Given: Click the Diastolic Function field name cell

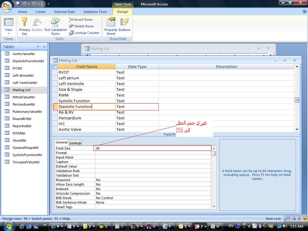Looking at the screenshot, I should (x=86, y=107).
